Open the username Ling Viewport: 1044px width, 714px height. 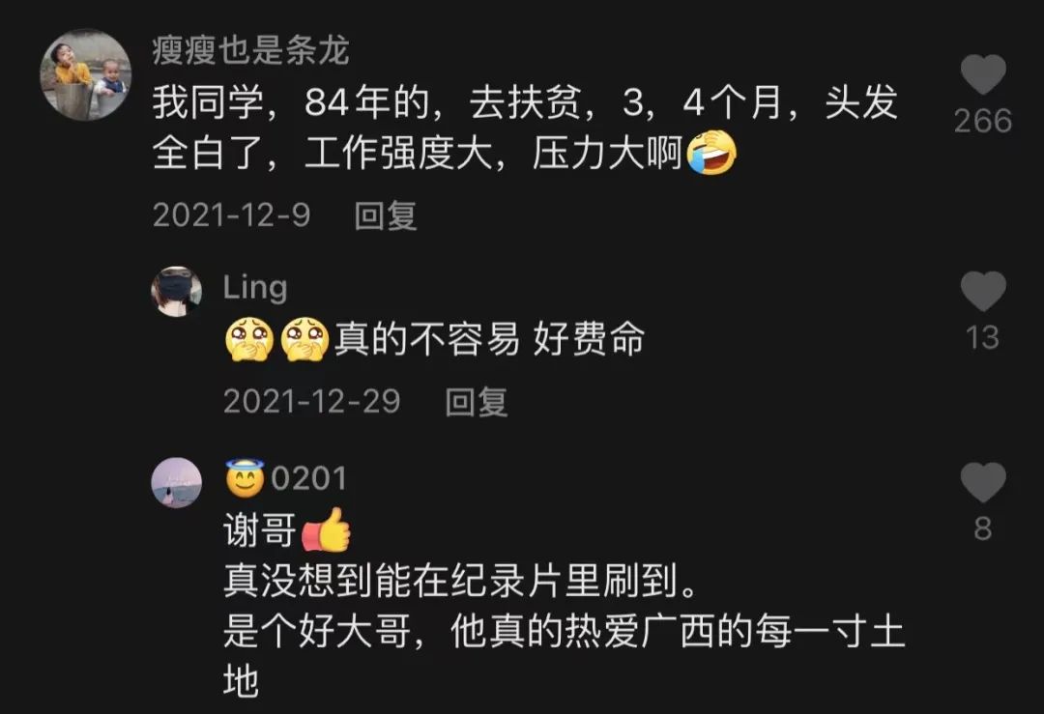click(255, 288)
